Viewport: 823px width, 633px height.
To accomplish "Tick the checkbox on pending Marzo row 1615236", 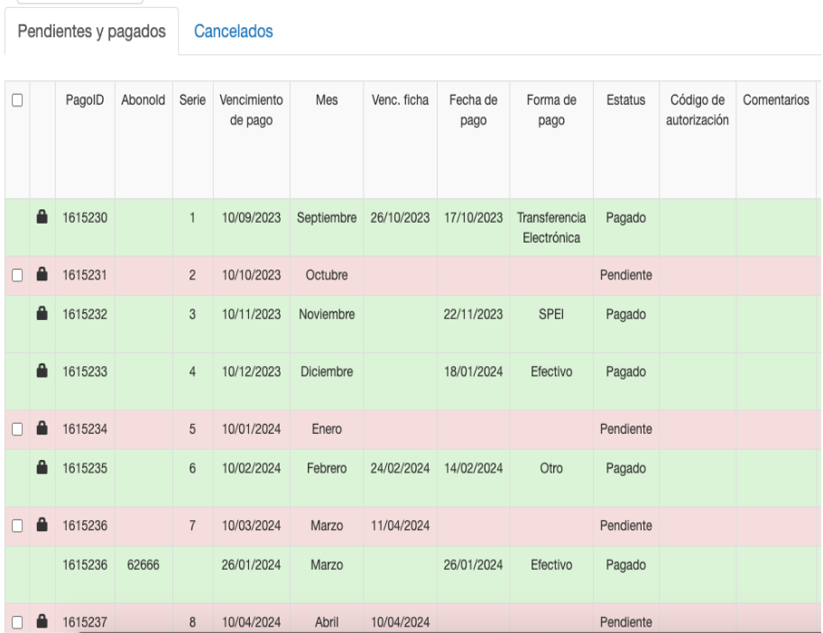I will (x=14, y=526).
